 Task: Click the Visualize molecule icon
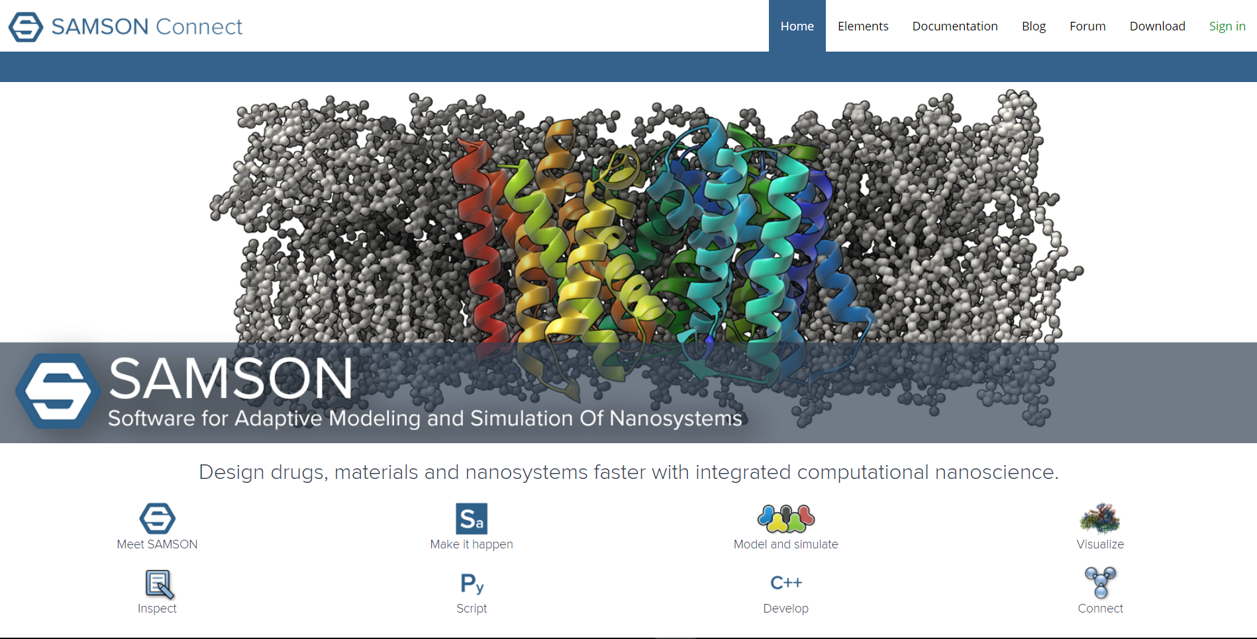pos(1100,518)
